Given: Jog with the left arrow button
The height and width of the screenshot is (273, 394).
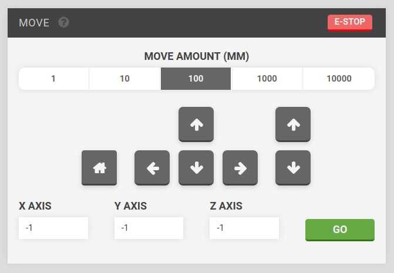Looking at the screenshot, I should tap(152, 168).
